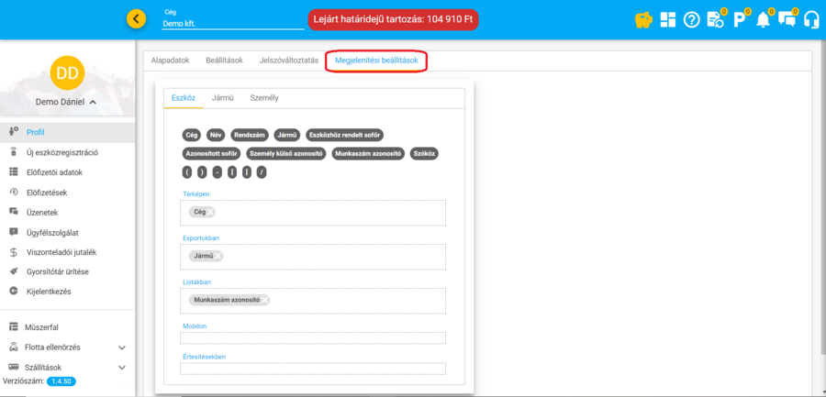
Task: Switch to the Jelszóváltoztatás tab
Action: [x=288, y=61]
